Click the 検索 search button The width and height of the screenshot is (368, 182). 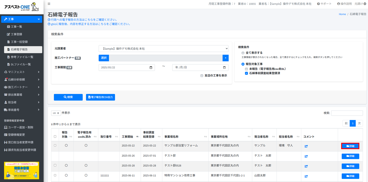pyautogui.click(x=68, y=97)
